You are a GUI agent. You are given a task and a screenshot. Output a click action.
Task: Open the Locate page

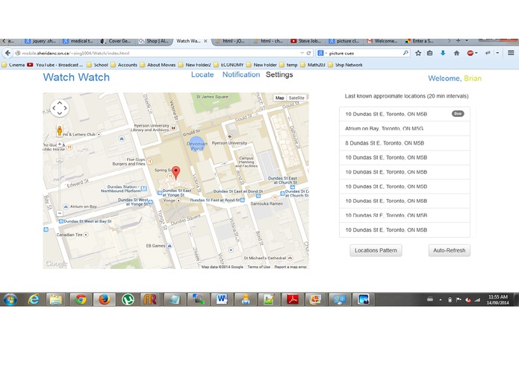(x=202, y=74)
